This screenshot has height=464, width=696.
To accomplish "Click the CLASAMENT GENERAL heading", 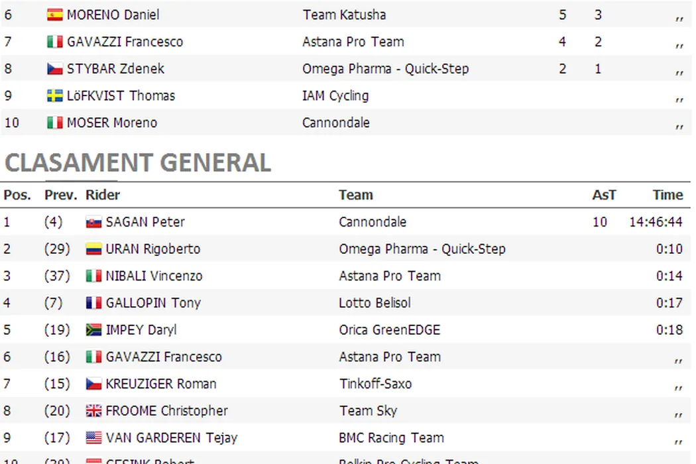I will click(x=138, y=162).
